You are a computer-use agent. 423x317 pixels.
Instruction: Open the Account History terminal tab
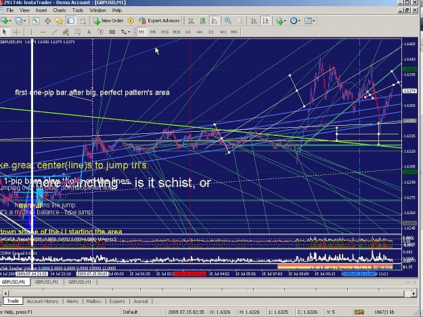[43, 301]
